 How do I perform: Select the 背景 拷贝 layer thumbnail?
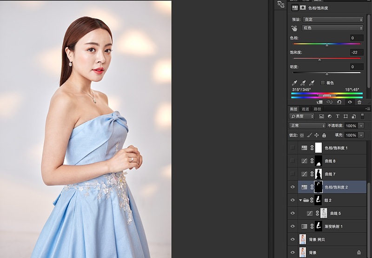tap(303, 239)
